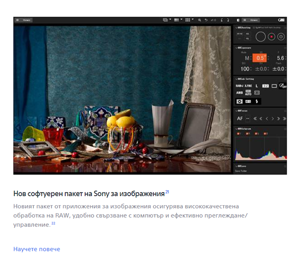Toggle the fourth histogram channel checkbox (B)
The width and height of the screenshot is (296, 266).
[x=264, y=134]
